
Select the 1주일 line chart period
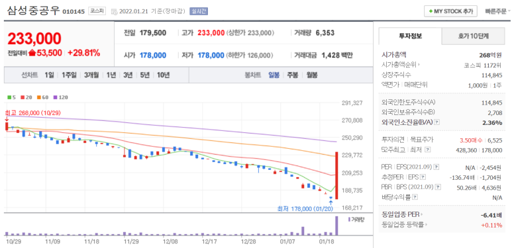(x=69, y=75)
